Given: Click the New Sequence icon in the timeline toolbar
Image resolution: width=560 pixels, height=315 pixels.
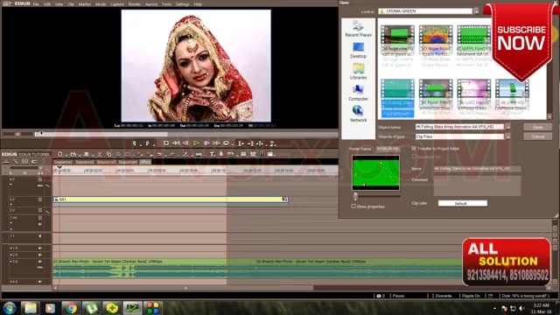Looking at the screenshot, I should click(60, 154).
